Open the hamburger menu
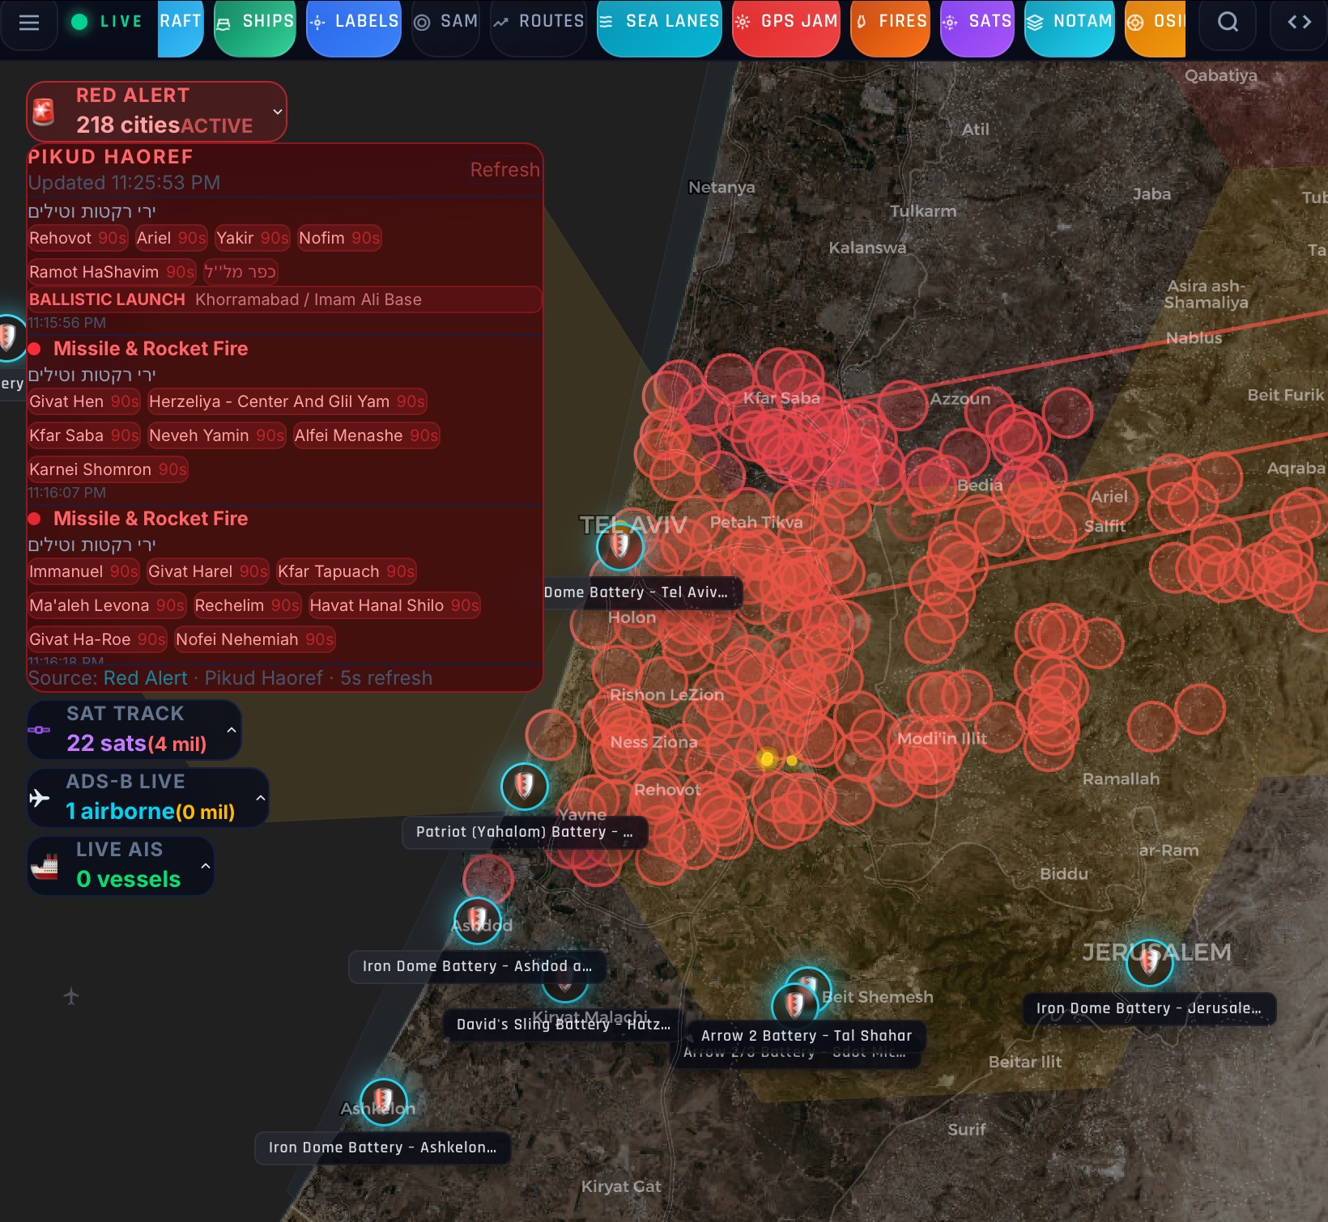The height and width of the screenshot is (1222, 1328). coord(29,23)
